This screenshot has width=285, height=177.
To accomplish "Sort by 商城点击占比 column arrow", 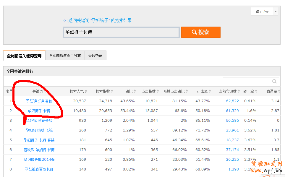I will [x=187, y=92].
